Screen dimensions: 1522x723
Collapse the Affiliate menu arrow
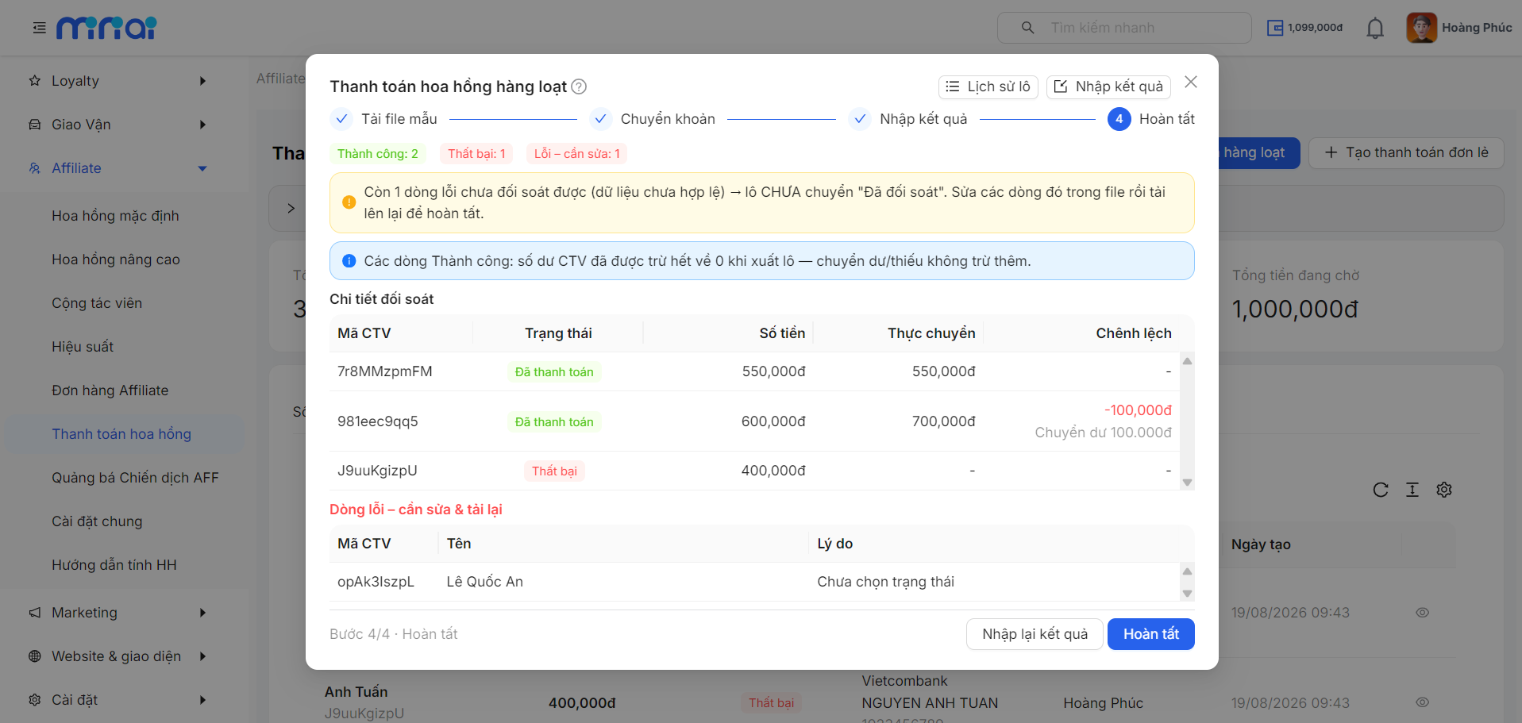click(202, 168)
